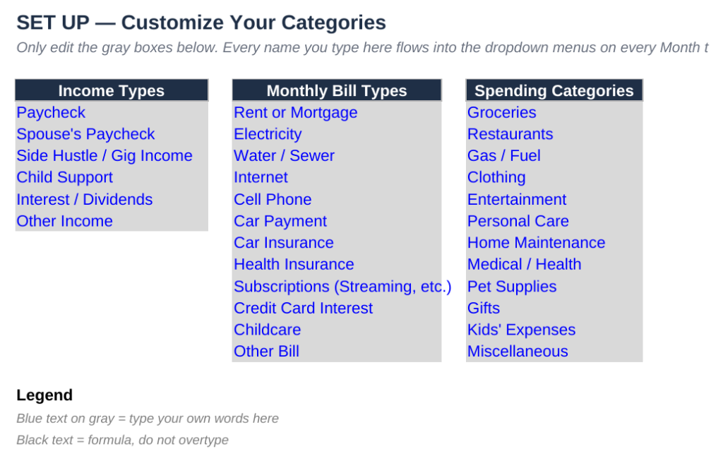Select the Paycheck income type cell

pos(112,112)
